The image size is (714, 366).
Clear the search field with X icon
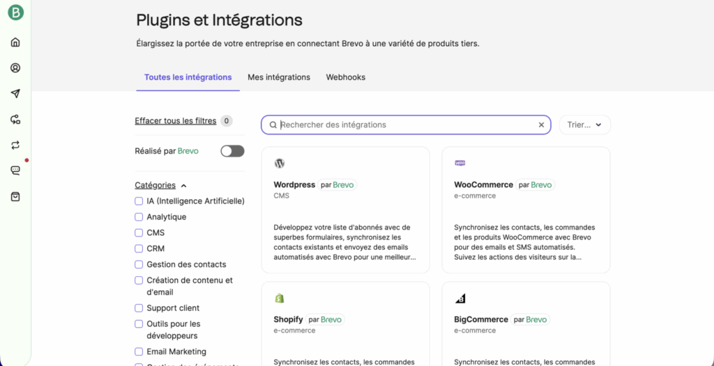(x=541, y=125)
